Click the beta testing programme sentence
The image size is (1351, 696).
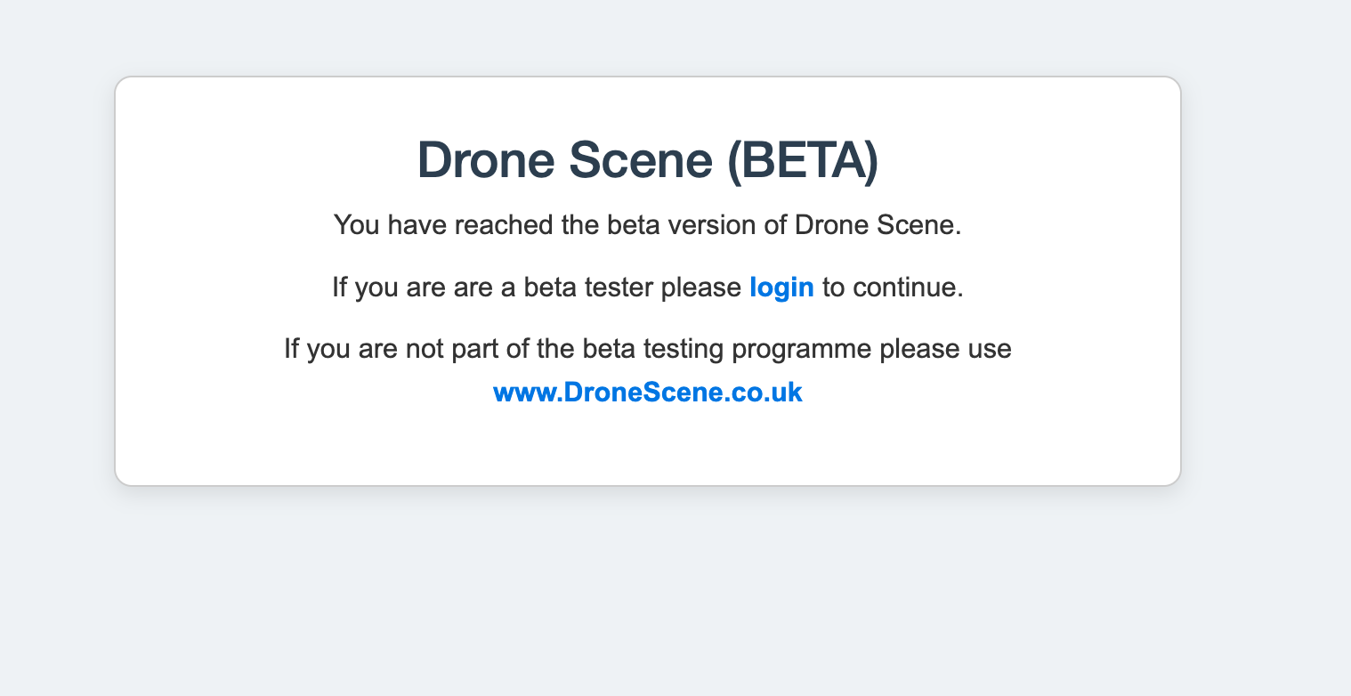(648, 349)
